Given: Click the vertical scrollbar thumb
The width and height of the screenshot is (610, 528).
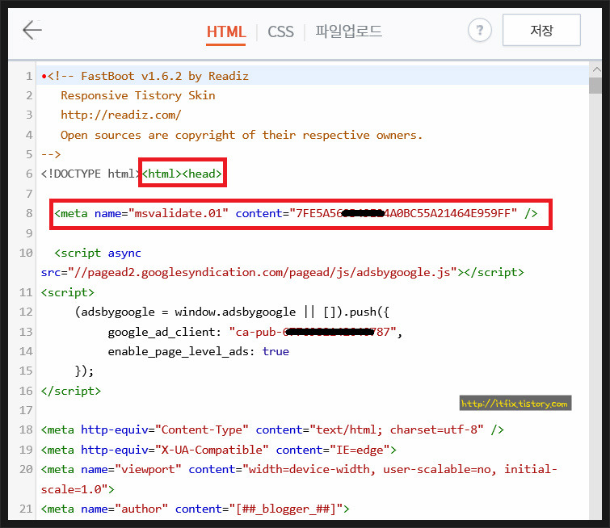Looking at the screenshot, I should click(595, 86).
